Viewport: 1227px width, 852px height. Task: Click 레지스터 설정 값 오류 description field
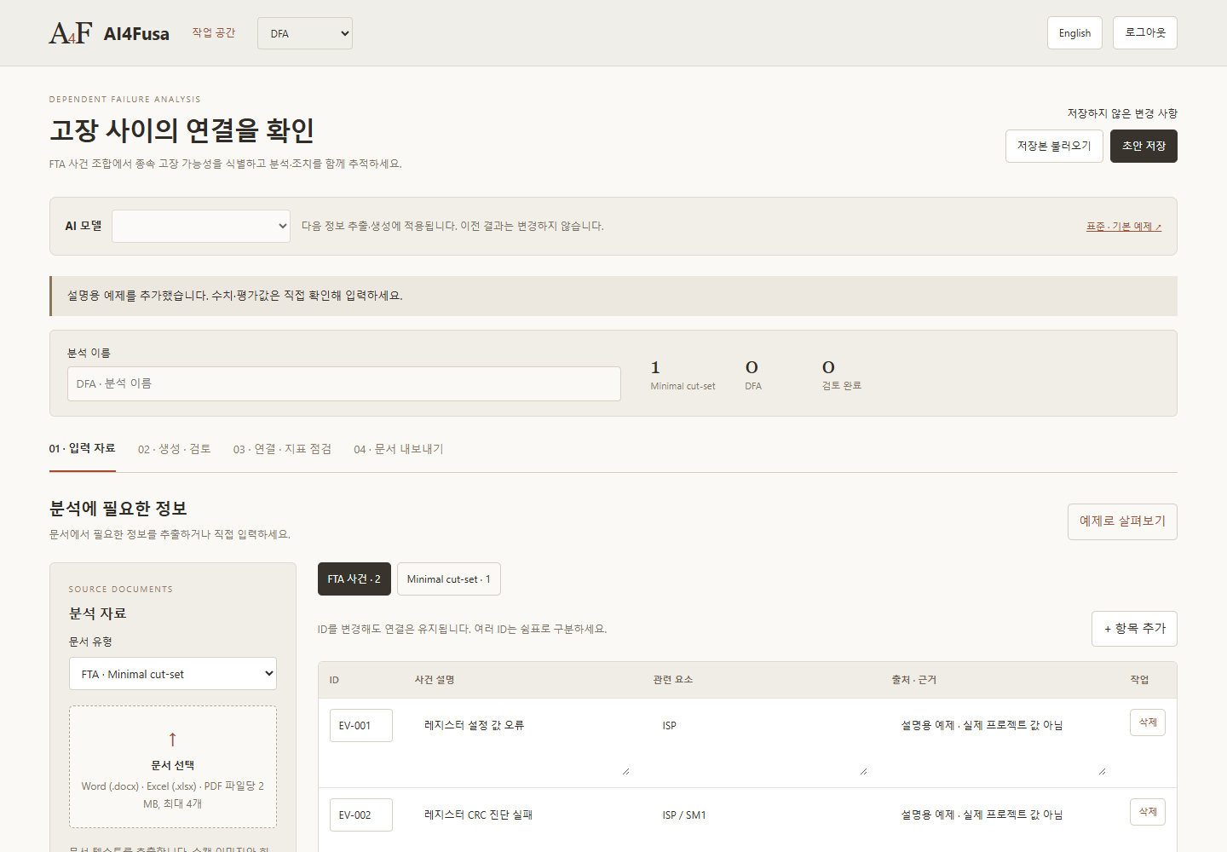pos(522,742)
